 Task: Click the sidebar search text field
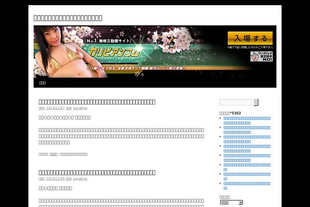pos(236,102)
